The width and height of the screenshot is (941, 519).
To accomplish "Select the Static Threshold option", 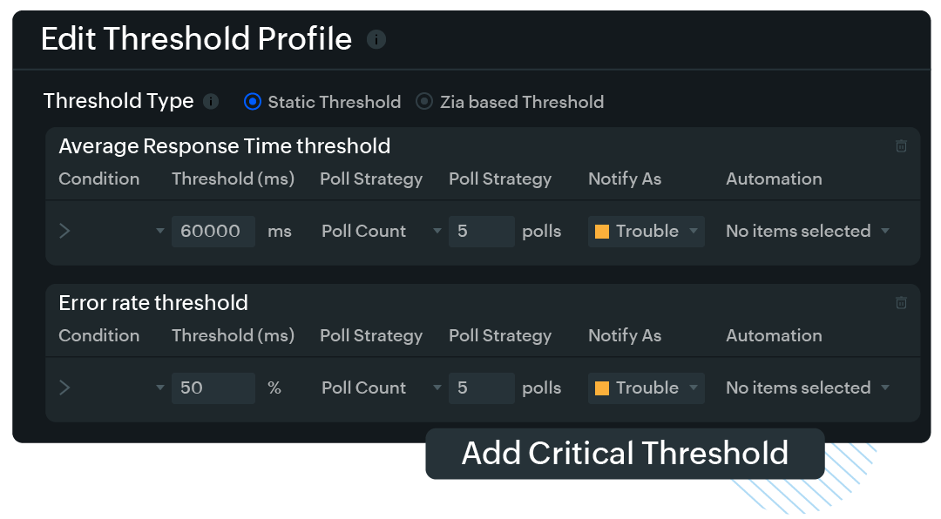I will click(x=252, y=101).
